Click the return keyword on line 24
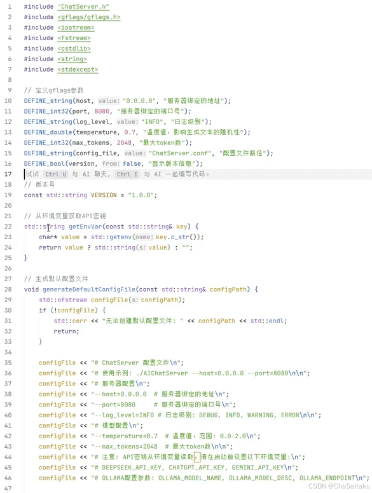The width and height of the screenshot is (372, 493). point(50,247)
